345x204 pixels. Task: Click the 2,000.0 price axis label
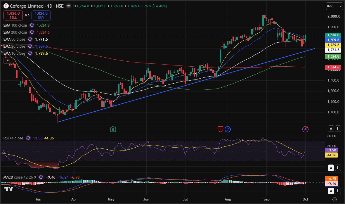[334, 16]
